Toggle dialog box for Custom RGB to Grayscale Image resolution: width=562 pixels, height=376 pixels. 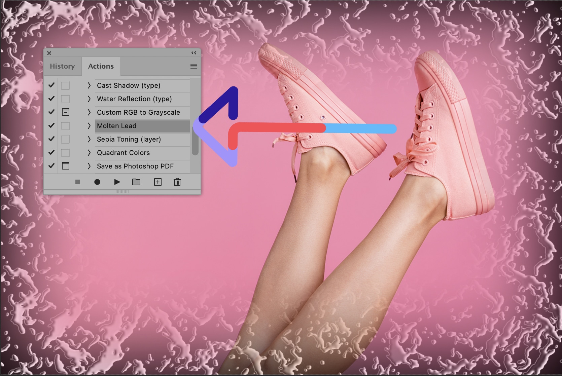click(x=65, y=112)
